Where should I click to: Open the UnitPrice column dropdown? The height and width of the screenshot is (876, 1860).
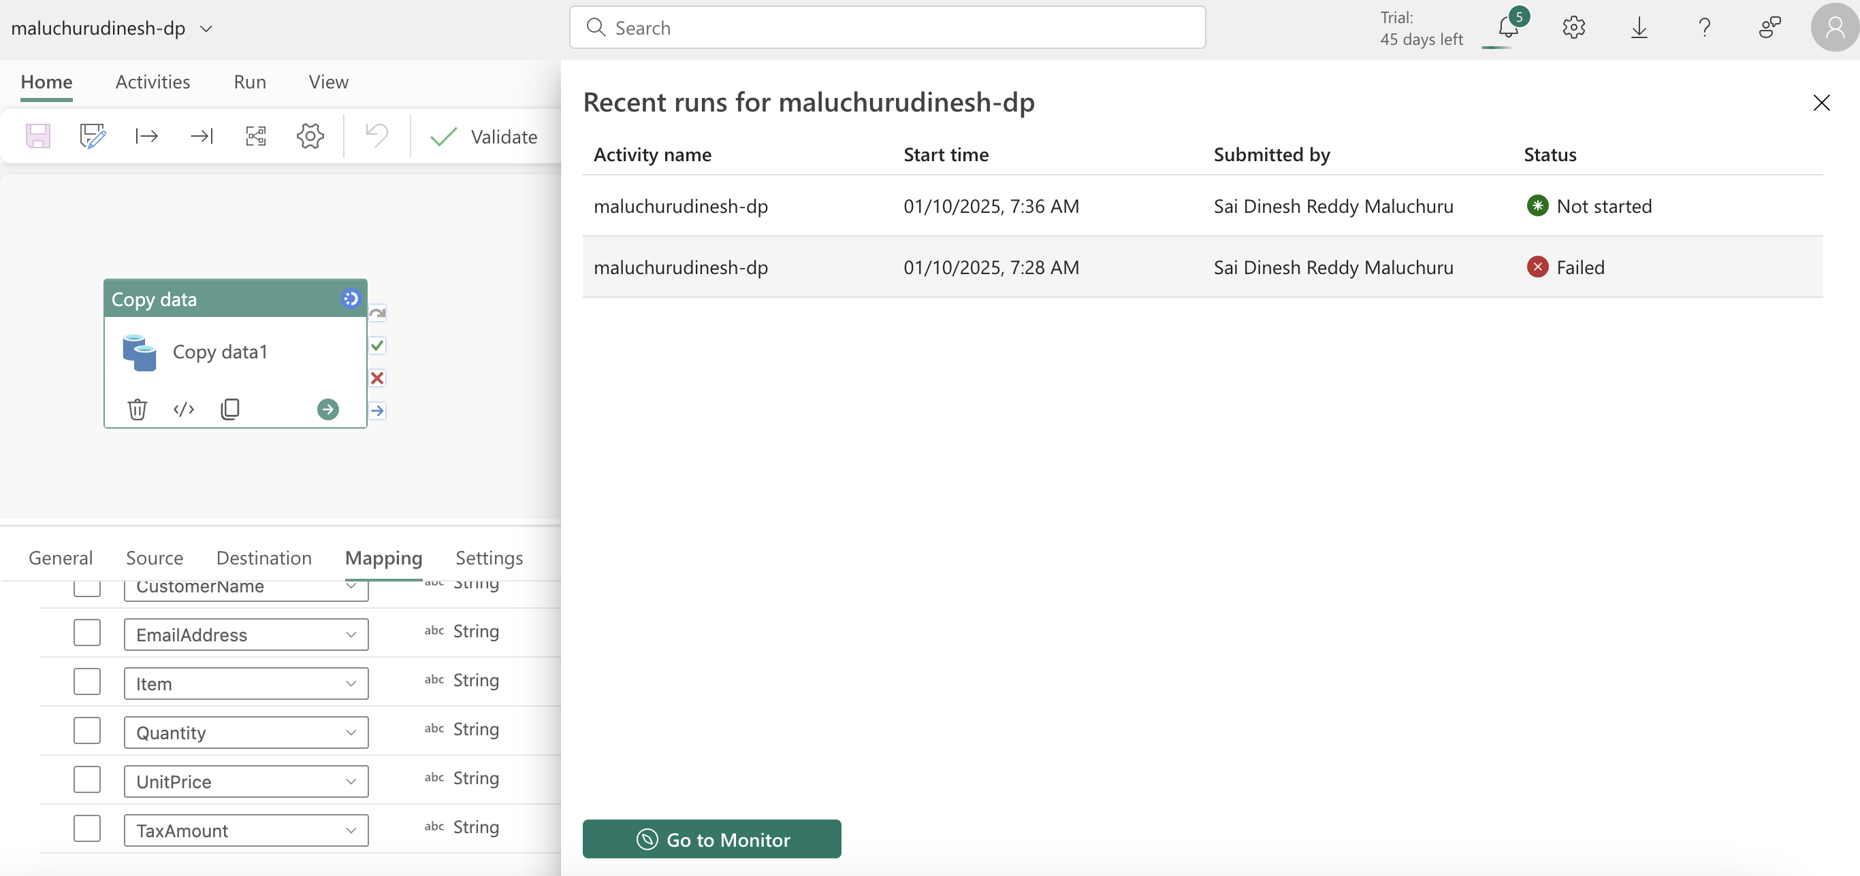(x=246, y=781)
